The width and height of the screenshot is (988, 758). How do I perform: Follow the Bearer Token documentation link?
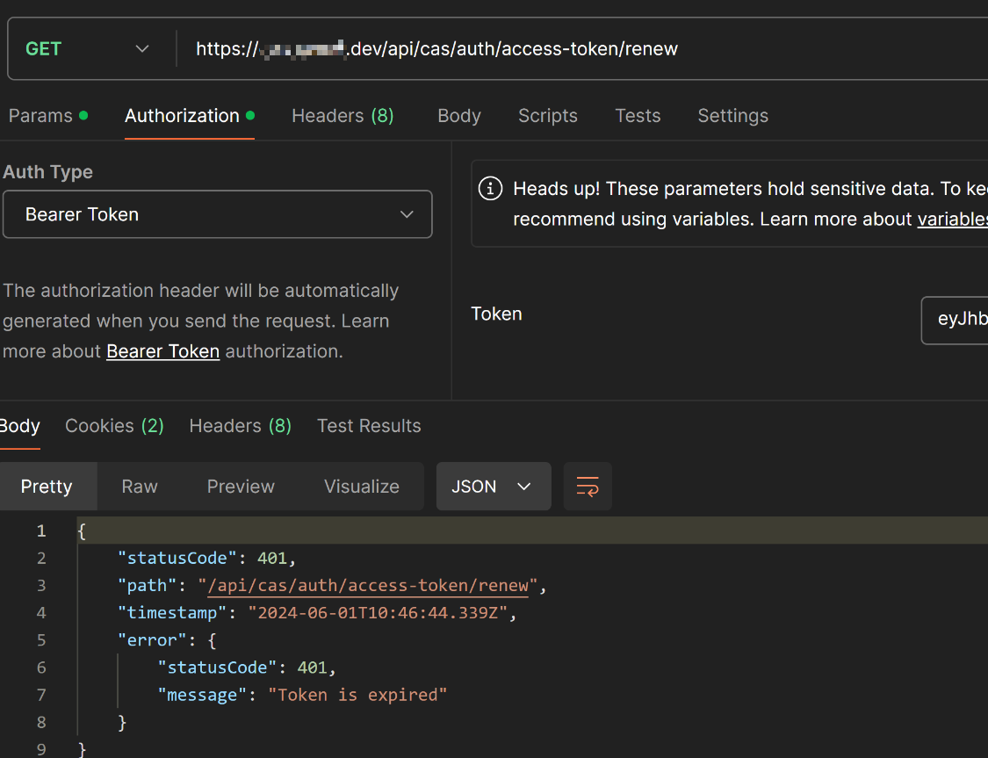[x=162, y=351]
